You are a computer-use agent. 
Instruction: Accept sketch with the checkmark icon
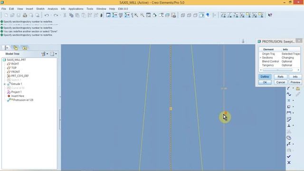click(289, 156)
